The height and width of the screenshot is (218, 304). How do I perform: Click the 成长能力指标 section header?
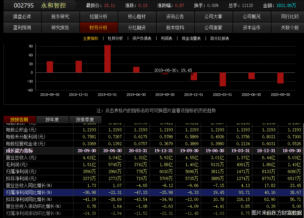pos(19,151)
